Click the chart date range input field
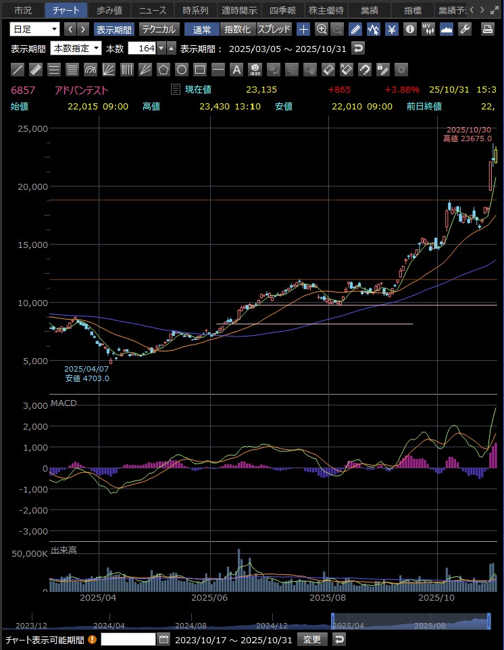Viewport: 504px width, 650px height. (128, 639)
